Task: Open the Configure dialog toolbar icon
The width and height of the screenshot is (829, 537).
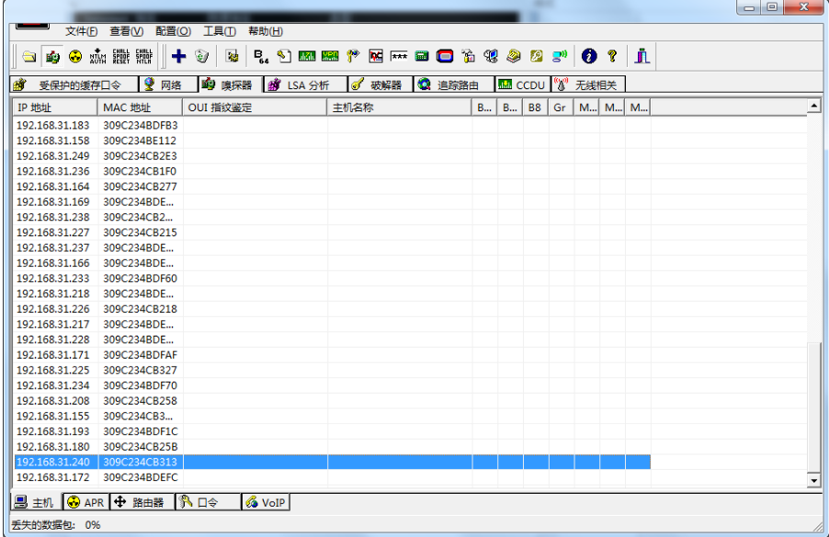Action: point(232,56)
